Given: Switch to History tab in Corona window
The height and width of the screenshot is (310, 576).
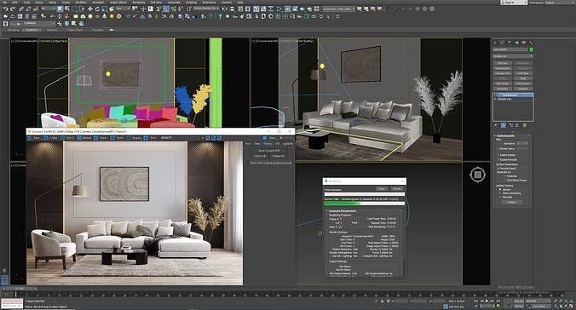Looking at the screenshot, I should (x=268, y=144).
